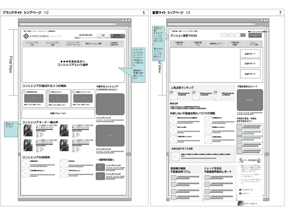Click the circled number 3 reason badge
Viewport: 285px width, 214px height.
(74, 92)
